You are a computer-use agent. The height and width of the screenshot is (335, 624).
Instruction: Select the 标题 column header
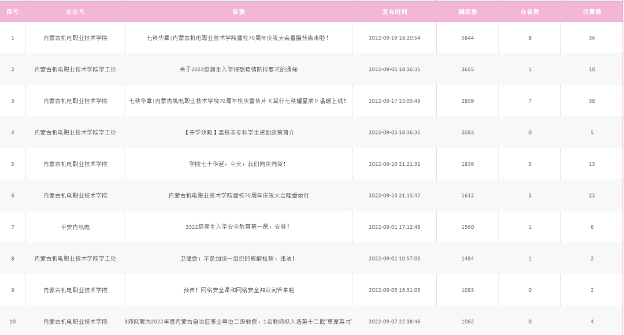[x=238, y=12]
